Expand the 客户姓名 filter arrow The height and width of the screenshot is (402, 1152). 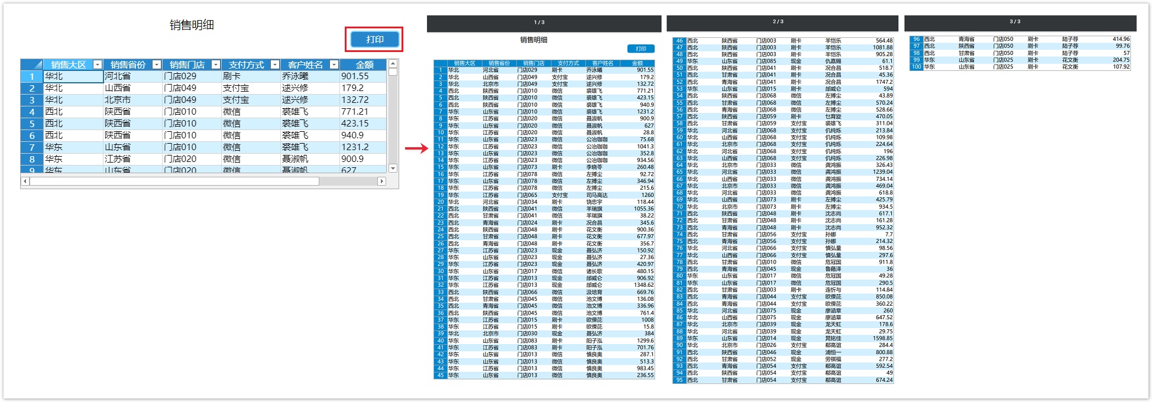(x=334, y=64)
